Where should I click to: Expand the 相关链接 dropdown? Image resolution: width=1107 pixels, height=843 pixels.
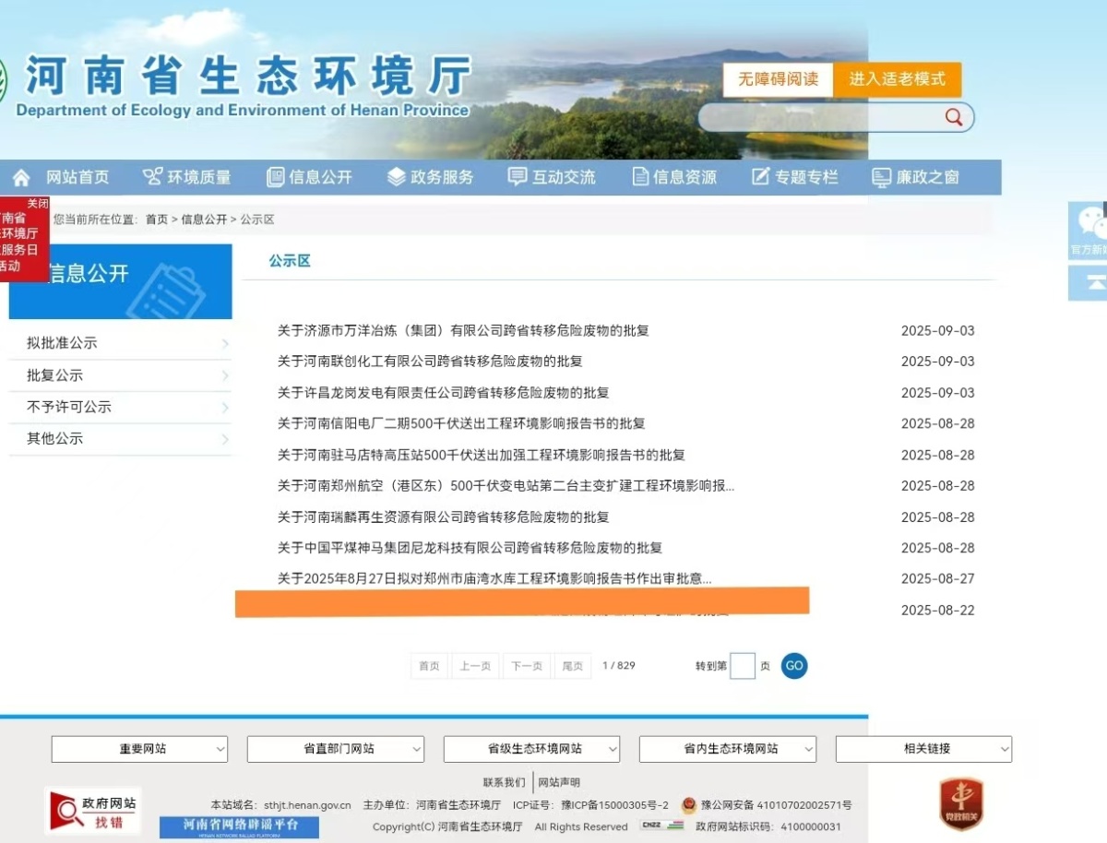pos(923,749)
